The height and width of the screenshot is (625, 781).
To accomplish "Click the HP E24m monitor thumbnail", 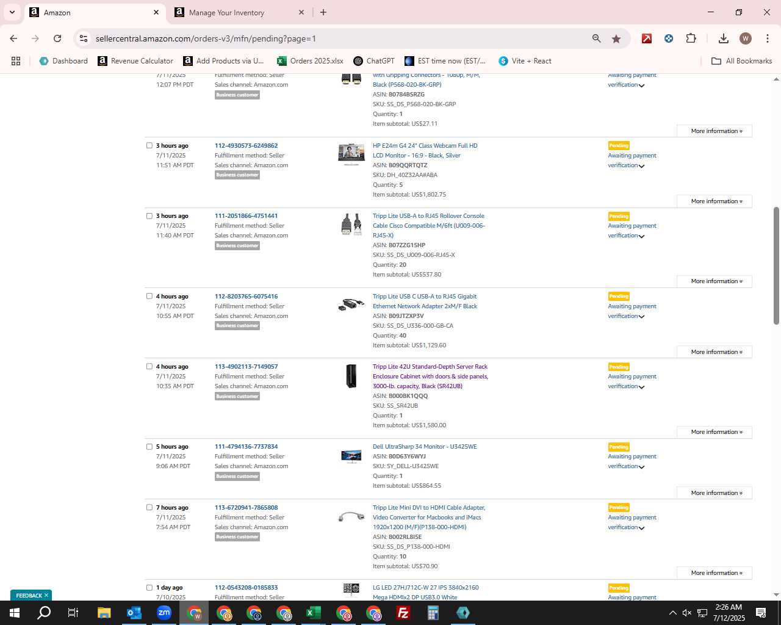I will click(351, 155).
